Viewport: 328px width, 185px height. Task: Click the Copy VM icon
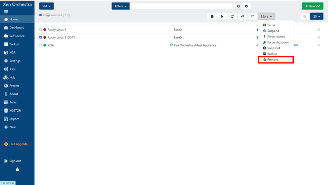click(252, 17)
